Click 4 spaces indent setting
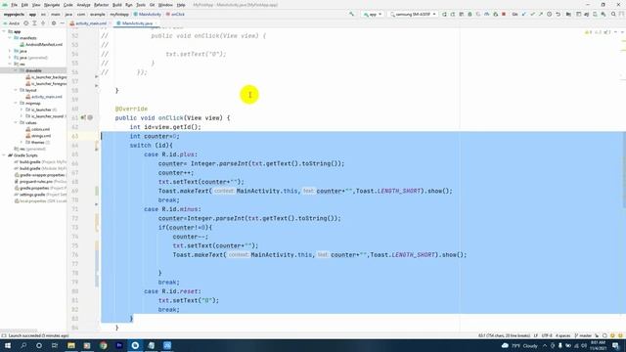The width and height of the screenshot is (626, 352). click(x=563, y=335)
